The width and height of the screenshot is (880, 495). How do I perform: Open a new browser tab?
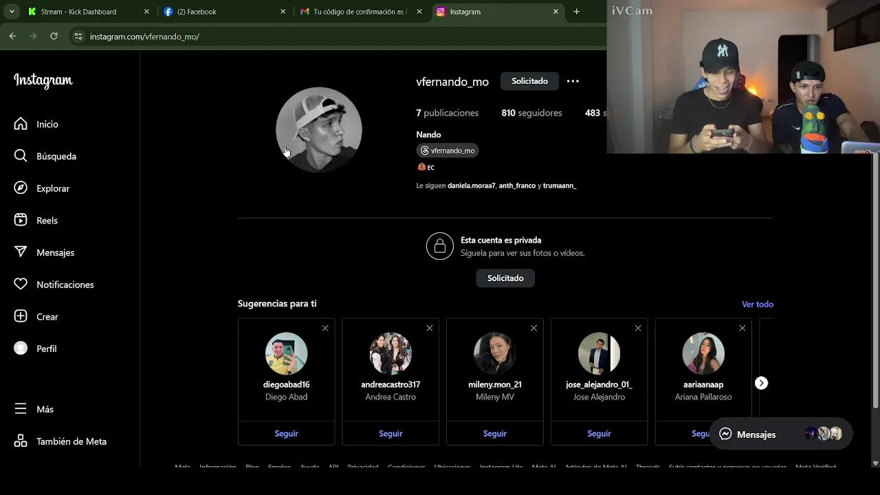point(576,12)
